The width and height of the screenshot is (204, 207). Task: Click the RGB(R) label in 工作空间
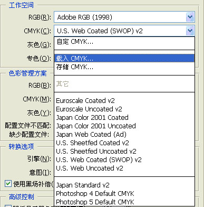pos(40,17)
